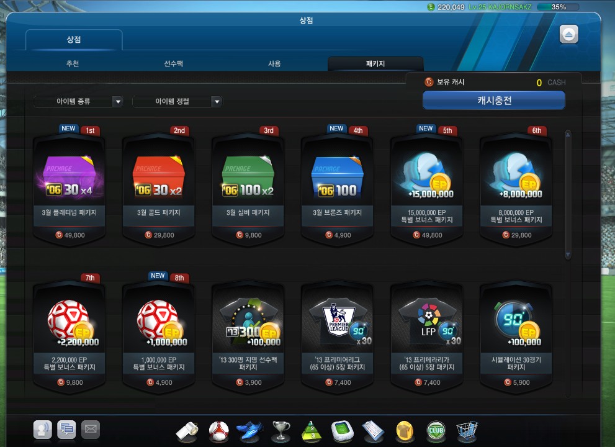The image size is (615, 447).
Task: Open the shopping cart icon
Action: tap(467, 431)
